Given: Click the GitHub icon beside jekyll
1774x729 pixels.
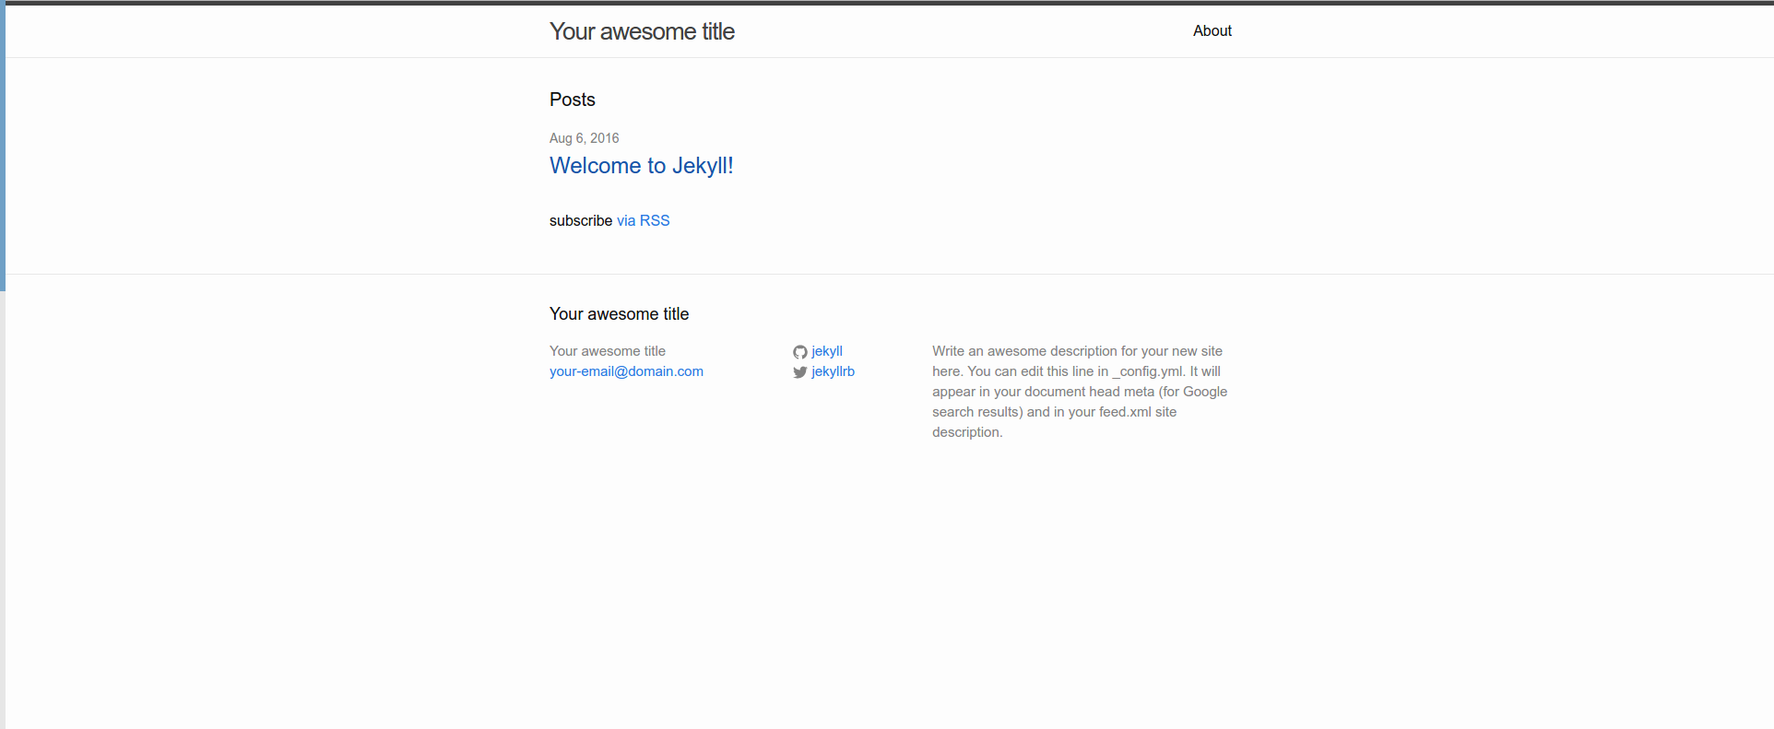Looking at the screenshot, I should [800, 352].
